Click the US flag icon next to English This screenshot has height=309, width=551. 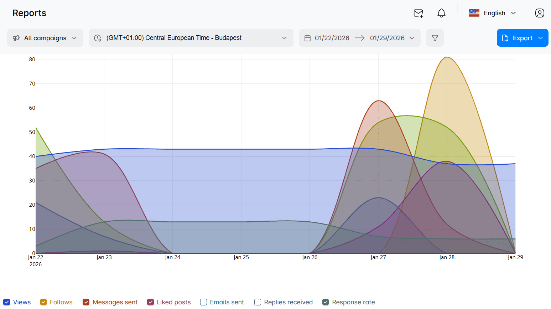tap(474, 13)
